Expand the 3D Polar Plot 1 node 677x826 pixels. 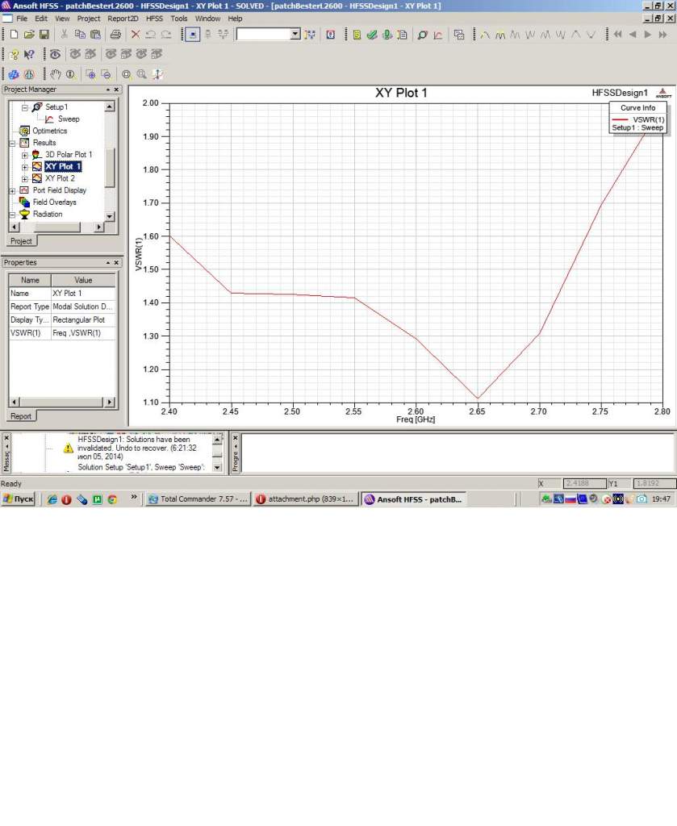(25, 155)
